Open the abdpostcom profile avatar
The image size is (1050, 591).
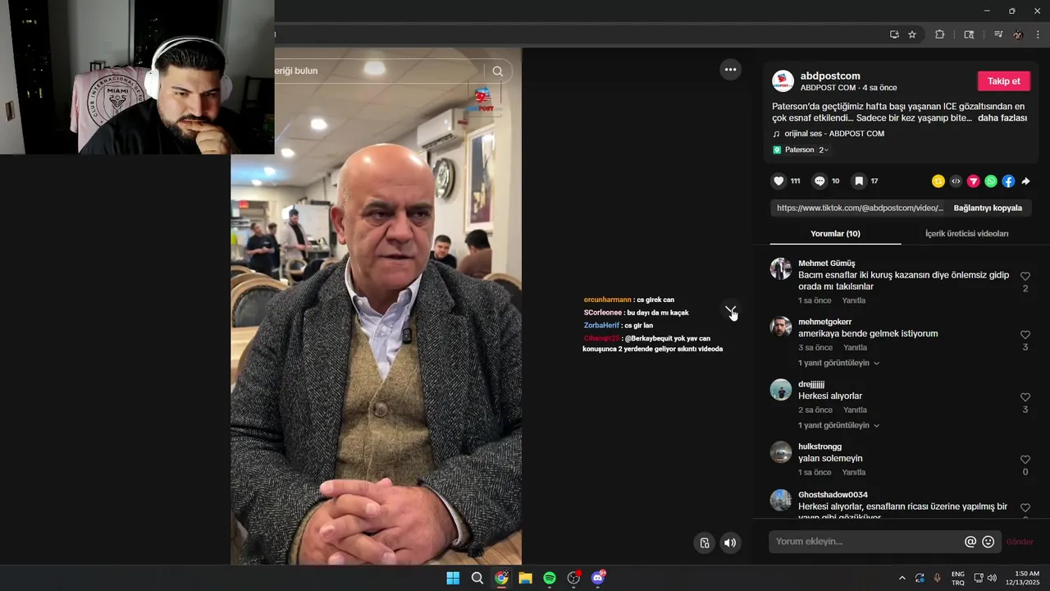(x=783, y=80)
